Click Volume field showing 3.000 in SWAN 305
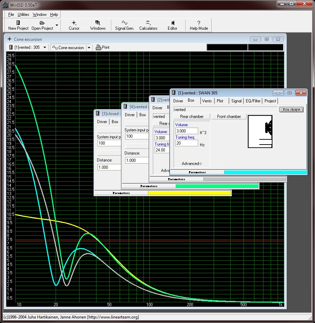Viewport: 315px width, 323px height. pos(187,131)
